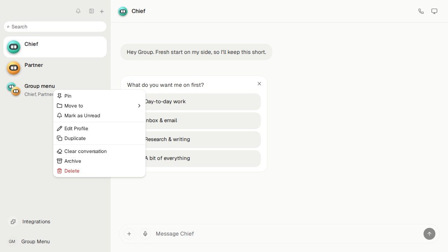Archive the Group menu conversation
The width and height of the screenshot is (448, 252).
pos(99,161)
